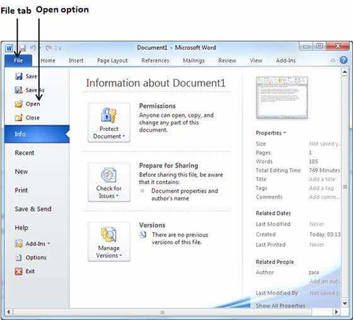Click the blue Help question mark icon
Viewport: 353px width, 320px height.
pyautogui.click(x=344, y=60)
